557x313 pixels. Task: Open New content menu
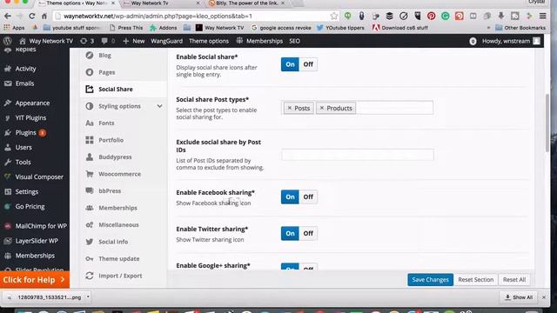[x=133, y=41]
